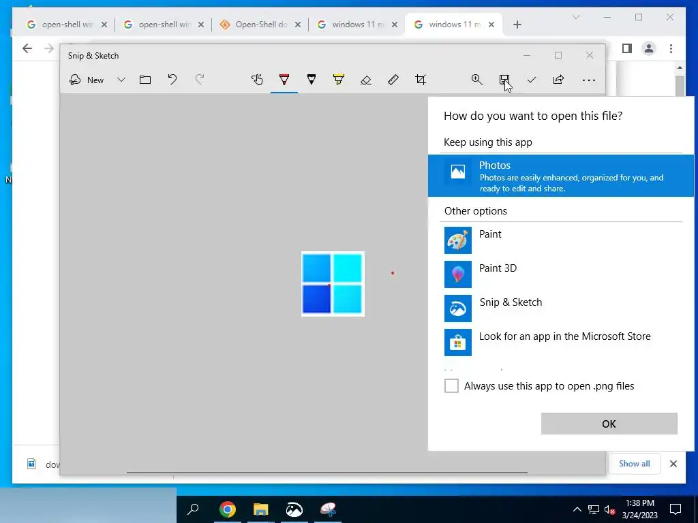Open the See more ellipsis menu
The image size is (698, 523).
(588, 80)
